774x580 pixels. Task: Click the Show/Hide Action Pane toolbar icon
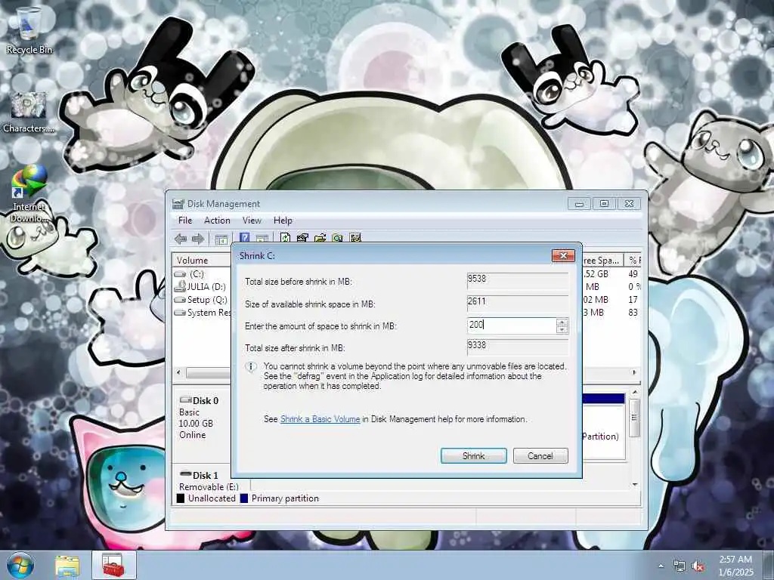click(262, 239)
